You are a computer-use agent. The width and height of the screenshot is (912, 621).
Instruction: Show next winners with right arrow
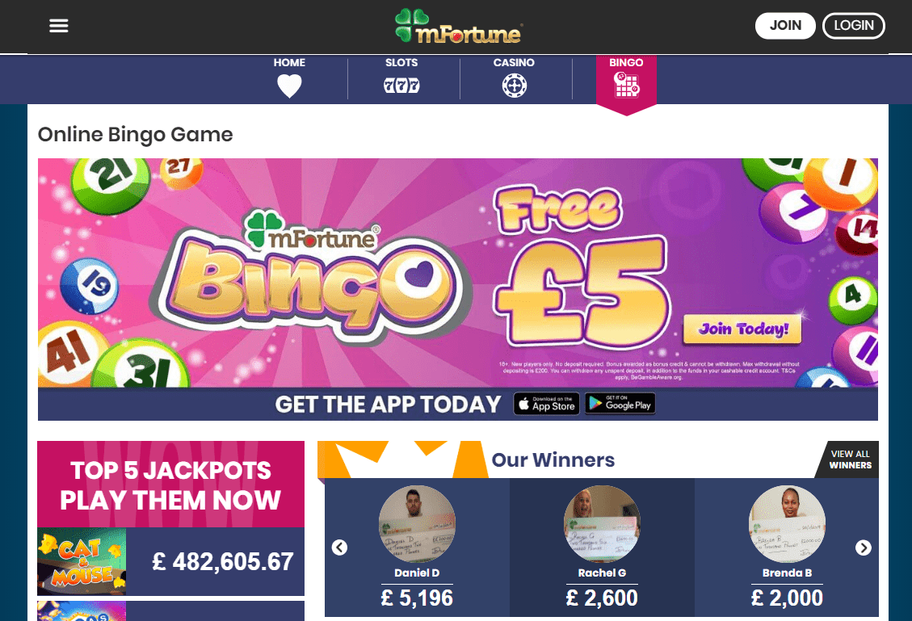[x=864, y=548]
